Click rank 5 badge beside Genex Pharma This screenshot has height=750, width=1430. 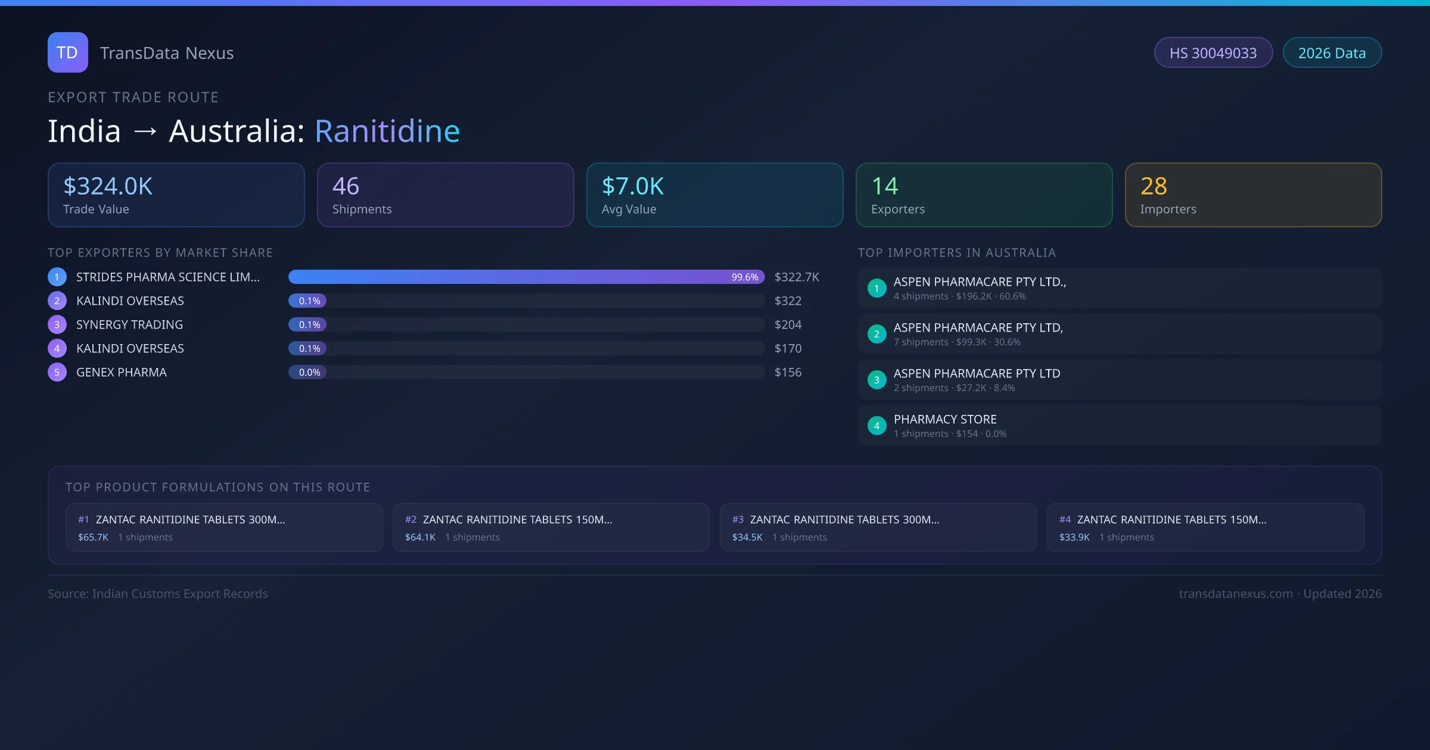point(57,372)
